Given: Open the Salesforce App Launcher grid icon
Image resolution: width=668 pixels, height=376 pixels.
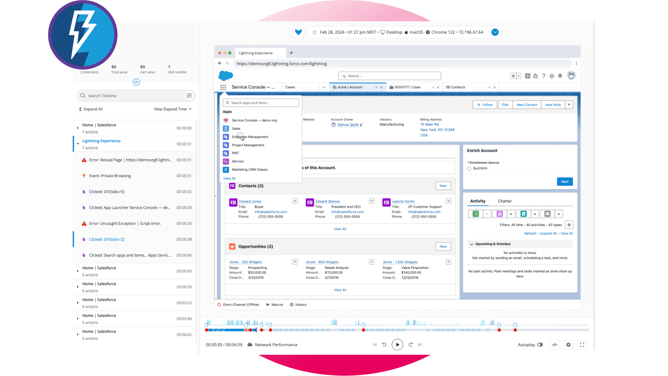Looking at the screenshot, I should click(223, 87).
